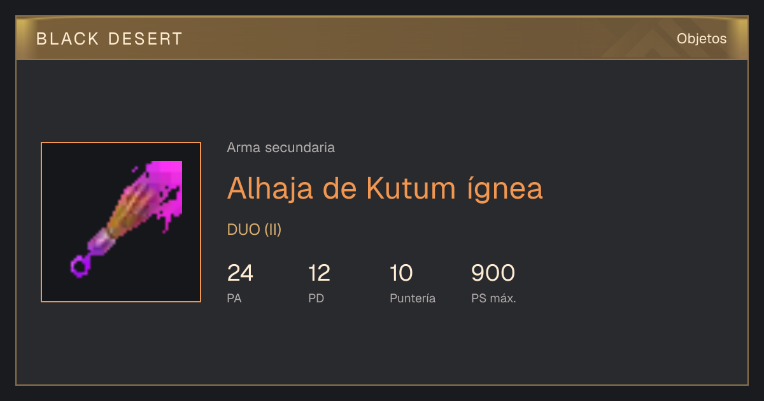
Task: Click the Arma secundaria category label
Action: [281, 148]
